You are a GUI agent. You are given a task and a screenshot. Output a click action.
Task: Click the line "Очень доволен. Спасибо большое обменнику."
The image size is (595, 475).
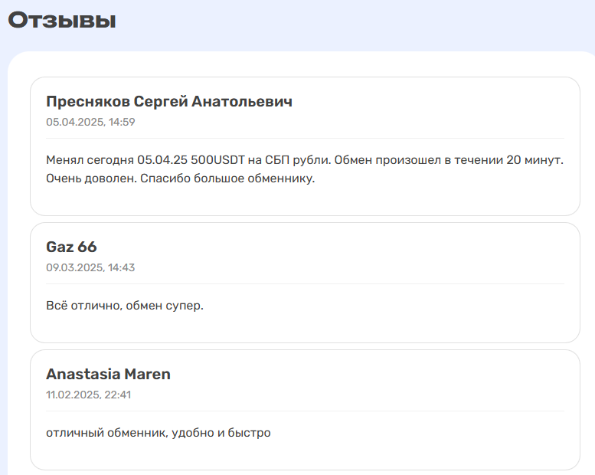pyautogui.click(x=181, y=179)
